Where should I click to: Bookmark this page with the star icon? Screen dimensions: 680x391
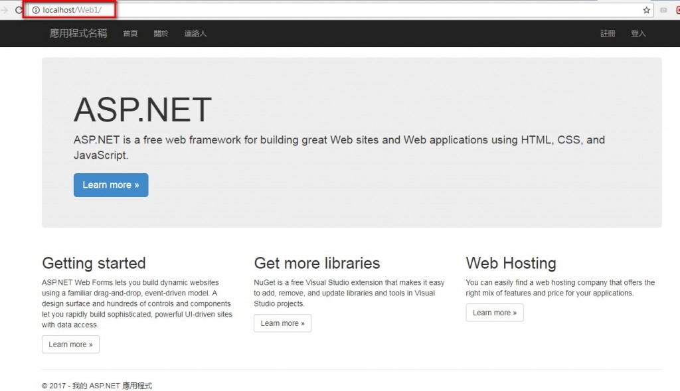[x=646, y=10]
